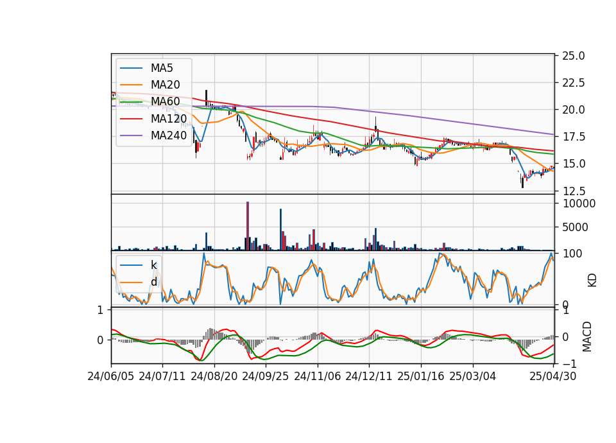Screen dimensions: 616x443
Task: Click the 25/04/30 date label
Action: [553, 376]
